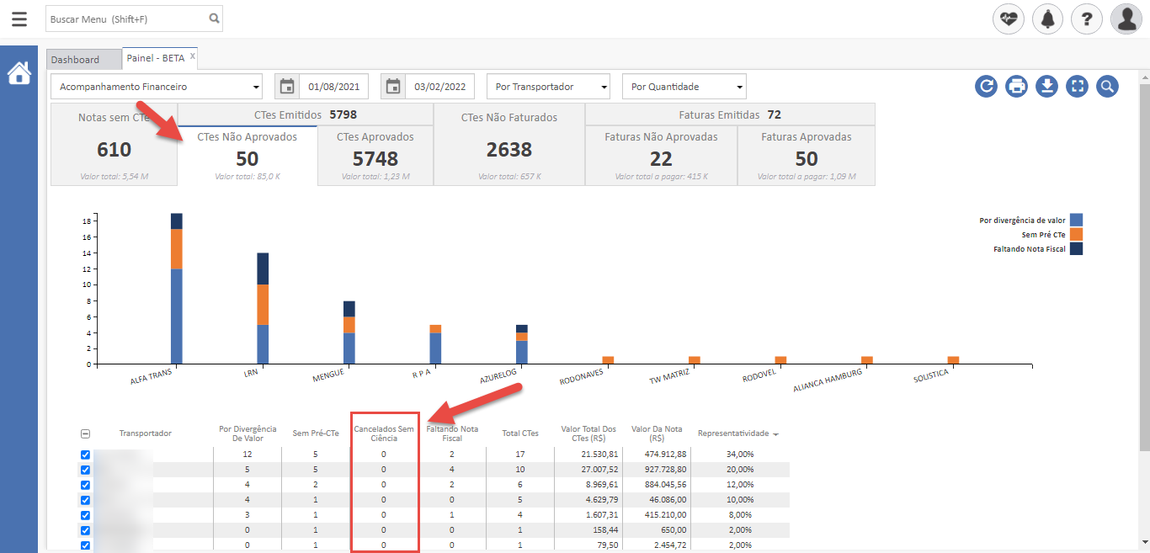This screenshot has height=553, width=1150.
Task: Uncheck the first transportador row checkbox
Action: (85, 455)
